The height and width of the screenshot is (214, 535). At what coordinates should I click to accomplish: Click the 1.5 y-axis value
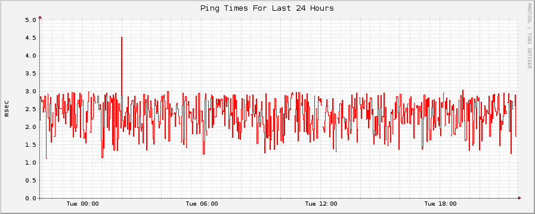click(30, 144)
